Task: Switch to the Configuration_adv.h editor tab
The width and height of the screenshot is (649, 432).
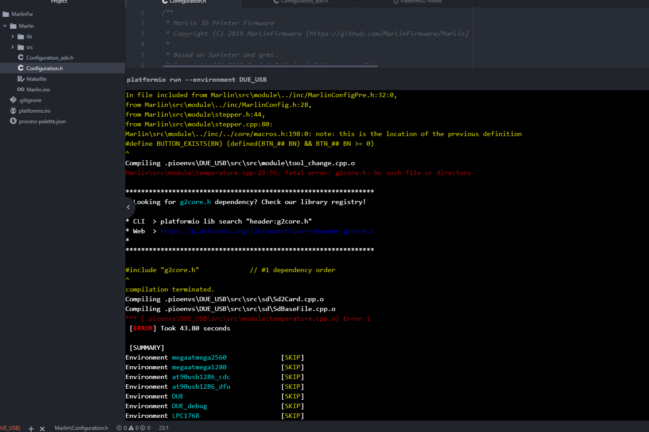Action: click(300, 2)
